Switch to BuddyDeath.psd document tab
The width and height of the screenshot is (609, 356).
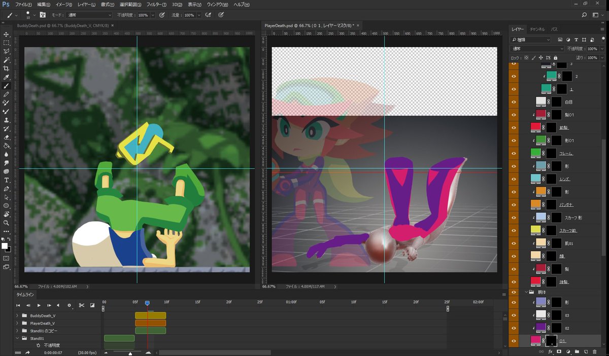click(x=64, y=24)
